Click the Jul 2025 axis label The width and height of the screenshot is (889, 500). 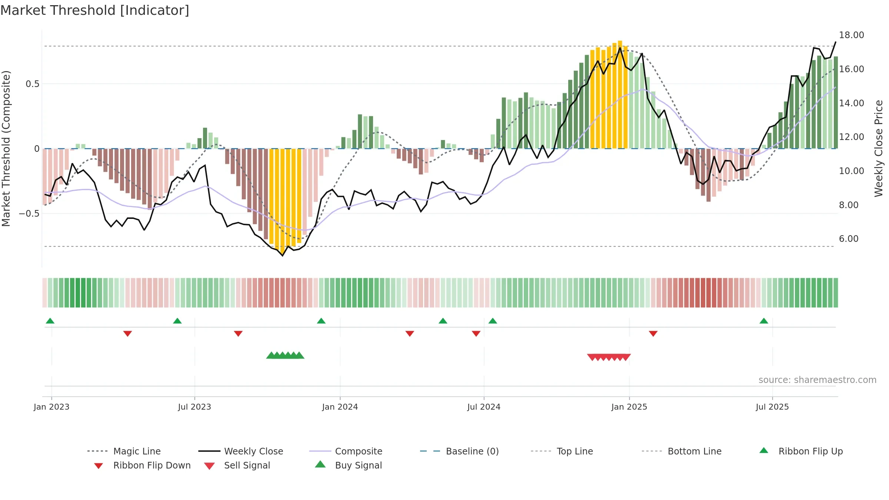tap(772, 407)
